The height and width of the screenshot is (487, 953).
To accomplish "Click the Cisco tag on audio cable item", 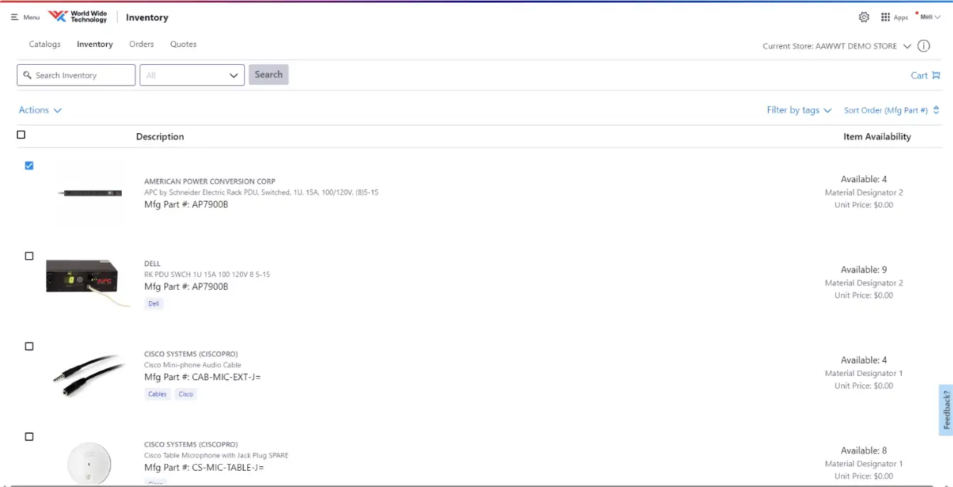I will point(186,394).
